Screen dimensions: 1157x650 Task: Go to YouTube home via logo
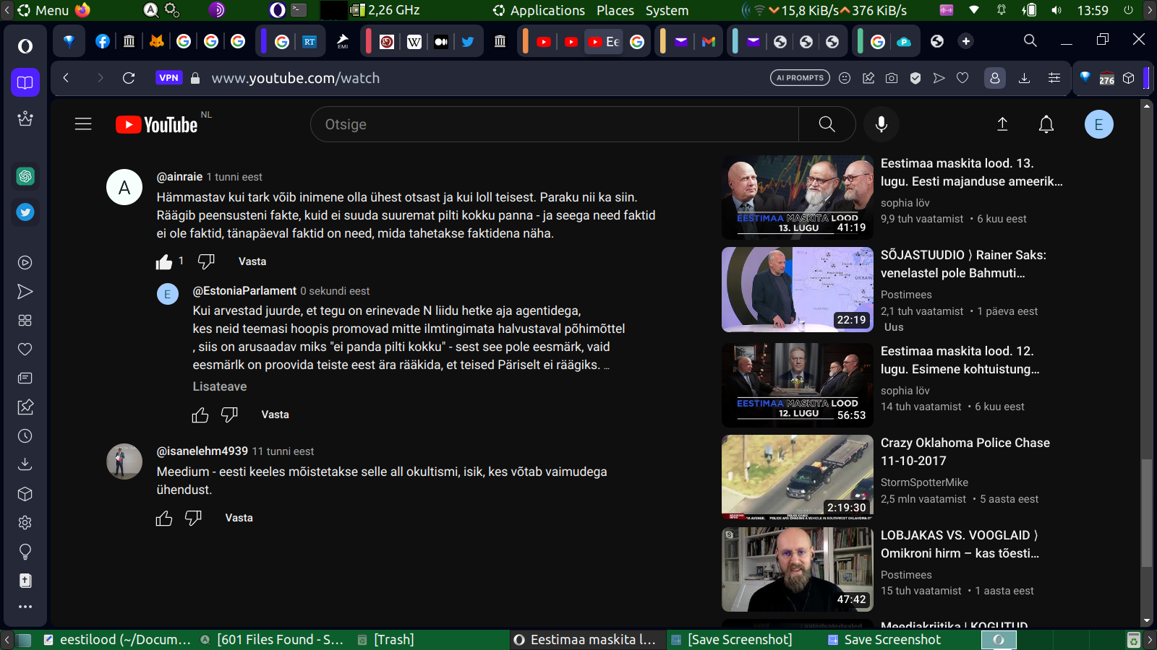[x=156, y=125]
